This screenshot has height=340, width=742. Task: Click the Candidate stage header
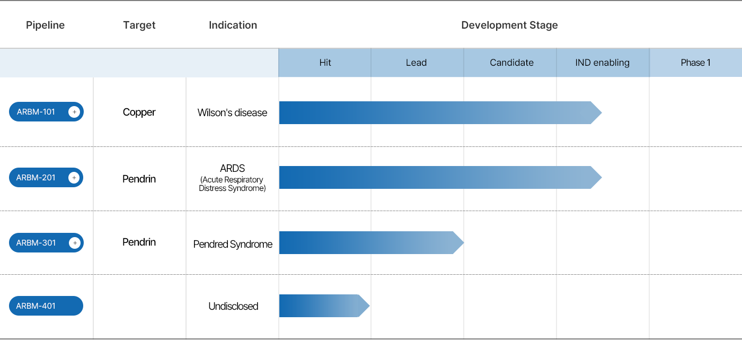click(511, 63)
